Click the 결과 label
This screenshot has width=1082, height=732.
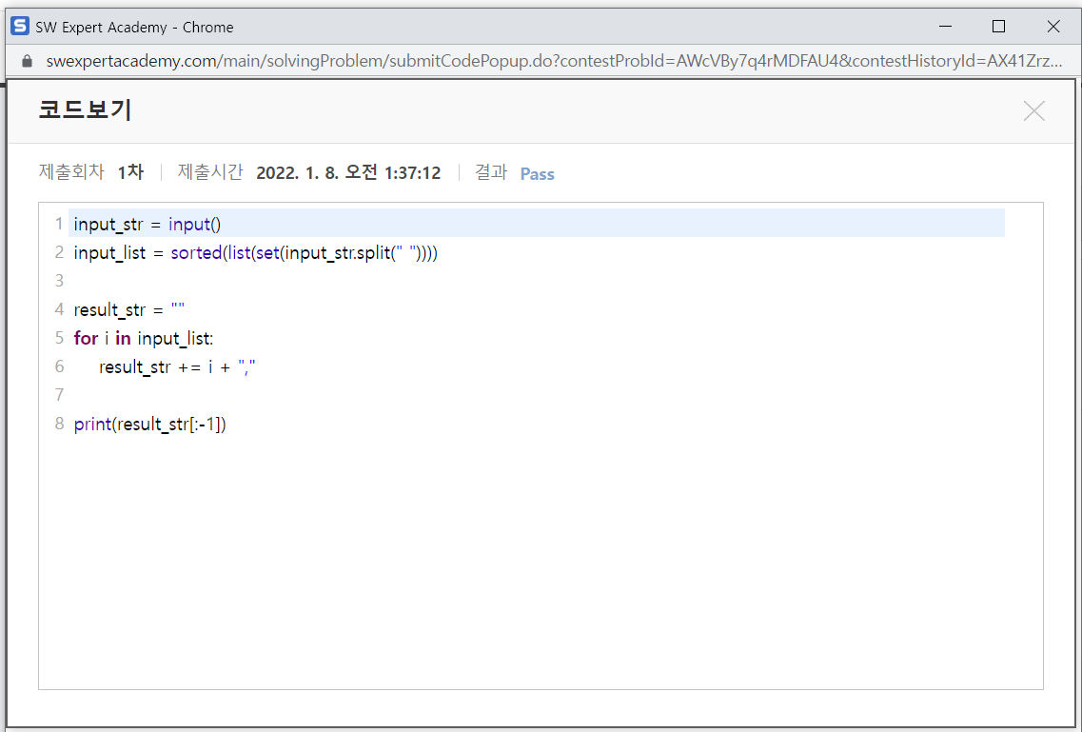491,171
